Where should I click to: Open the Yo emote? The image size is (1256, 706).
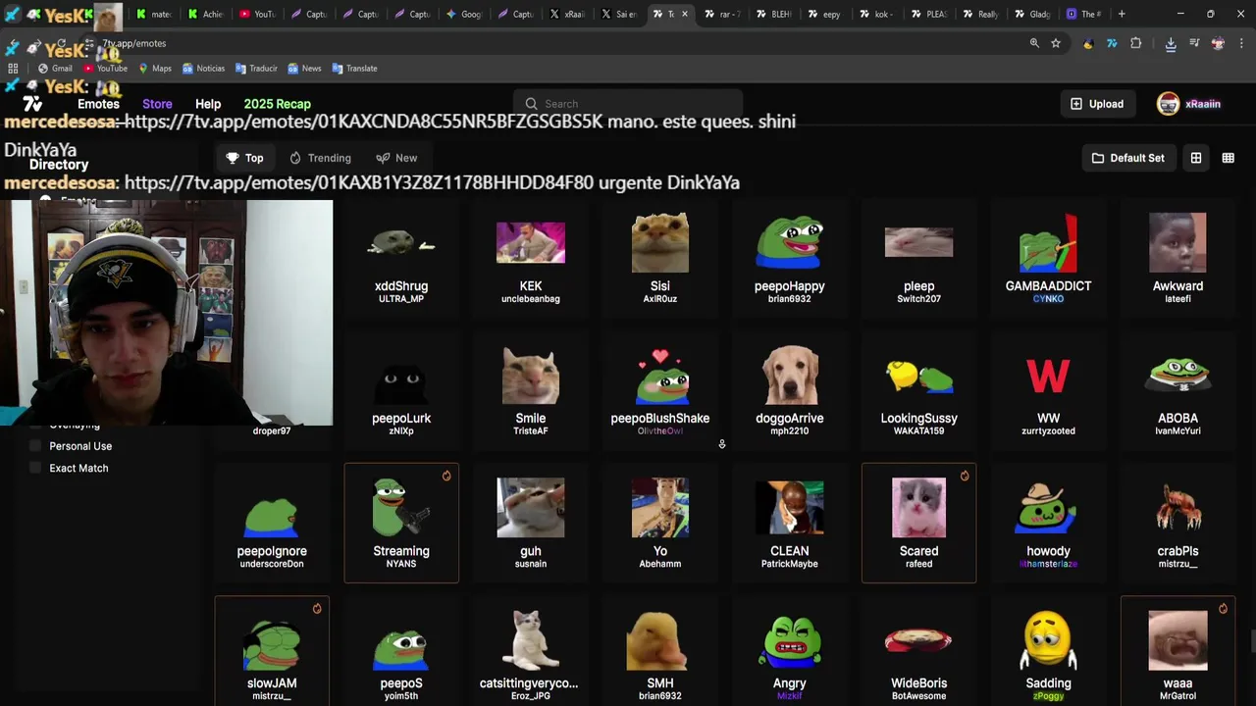click(660, 523)
